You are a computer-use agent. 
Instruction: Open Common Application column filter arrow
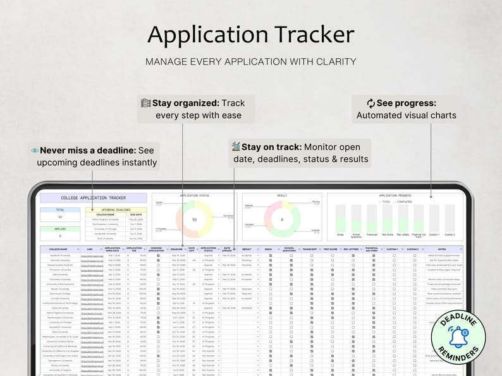168,249
